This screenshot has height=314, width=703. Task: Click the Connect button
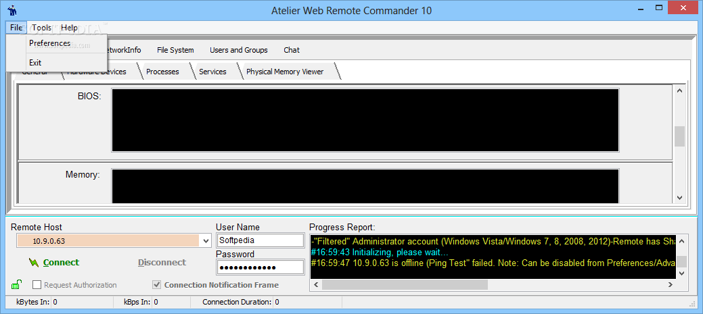tap(61, 263)
